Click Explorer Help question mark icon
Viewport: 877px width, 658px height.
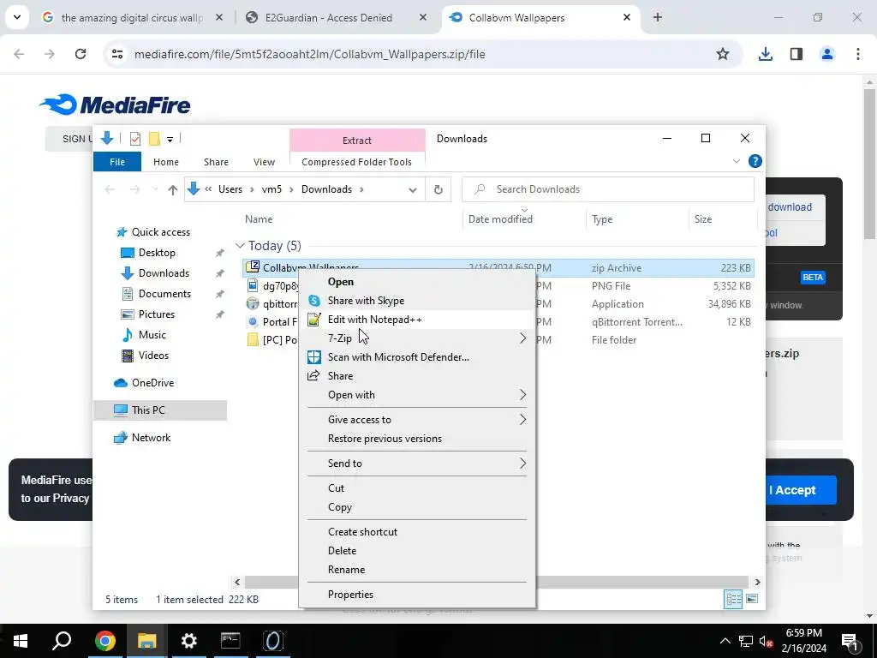[755, 162]
